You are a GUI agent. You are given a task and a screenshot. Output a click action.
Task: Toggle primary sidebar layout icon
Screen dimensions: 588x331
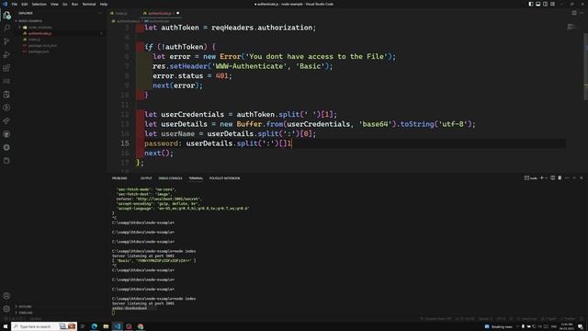click(531, 4)
